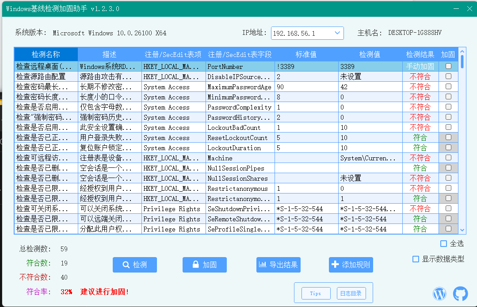Check the 加固 box for Restrictanonymous value 0 row

448,188
